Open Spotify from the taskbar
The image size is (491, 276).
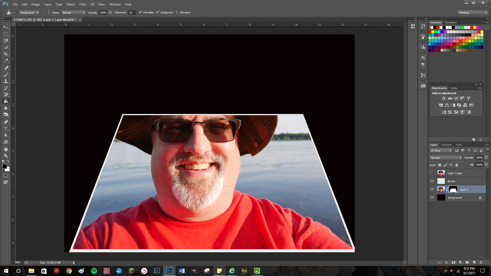pyautogui.click(x=94, y=271)
